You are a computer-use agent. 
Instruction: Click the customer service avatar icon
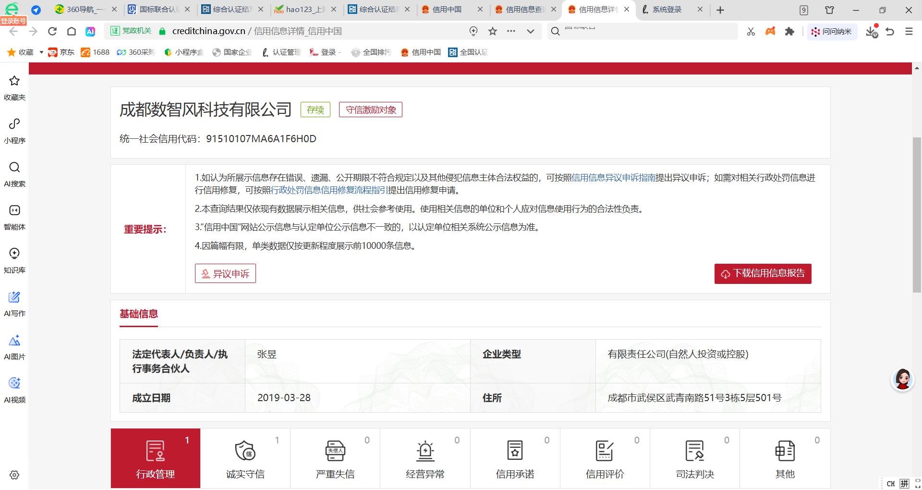point(902,380)
